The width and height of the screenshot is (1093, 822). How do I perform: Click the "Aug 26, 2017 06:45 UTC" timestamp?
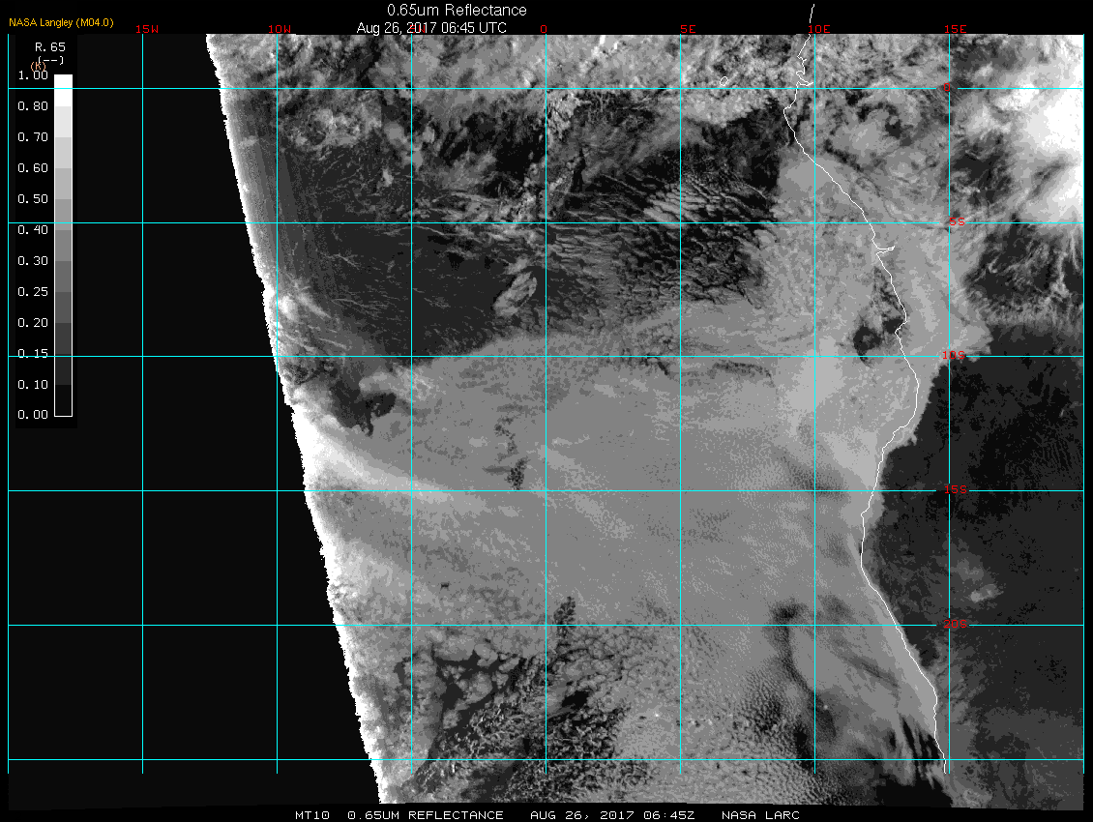click(x=431, y=28)
